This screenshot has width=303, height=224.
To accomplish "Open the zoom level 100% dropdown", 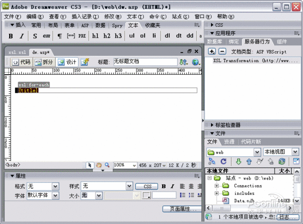I will pyautogui.click(x=134, y=165).
